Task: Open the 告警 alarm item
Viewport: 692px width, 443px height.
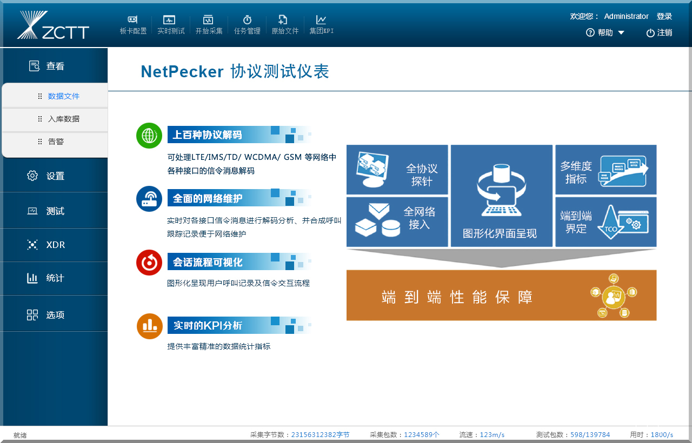Action: (x=56, y=142)
